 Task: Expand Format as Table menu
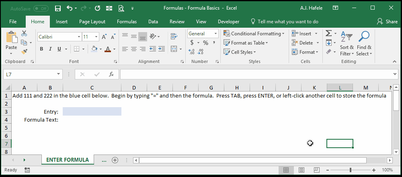(246, 43)
